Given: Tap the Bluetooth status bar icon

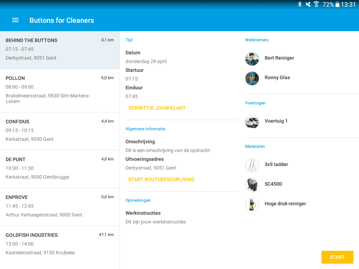Looking at the screenshot, I should click(x=300, y=4).
